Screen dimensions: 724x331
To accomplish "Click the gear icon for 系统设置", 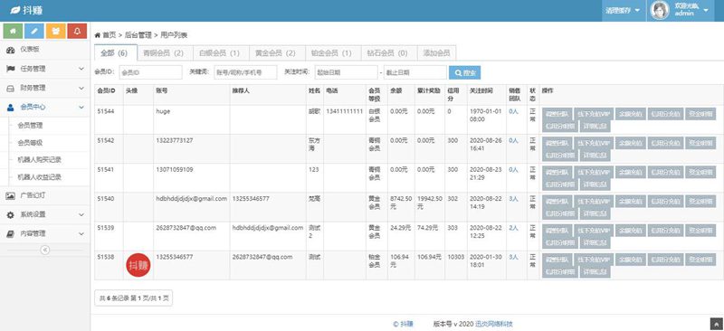I will (11, 214).
